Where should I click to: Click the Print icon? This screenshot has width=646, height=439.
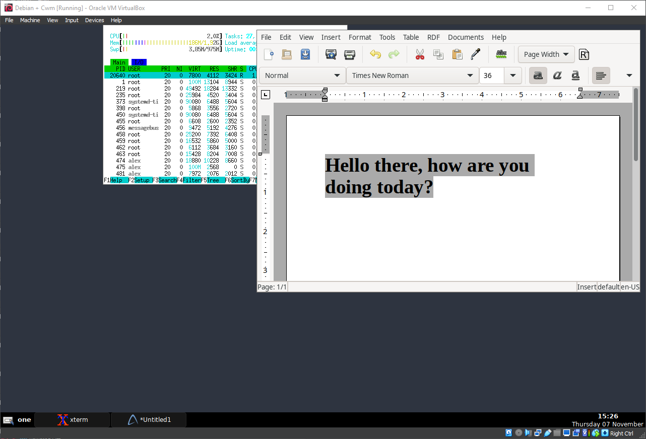350,54
